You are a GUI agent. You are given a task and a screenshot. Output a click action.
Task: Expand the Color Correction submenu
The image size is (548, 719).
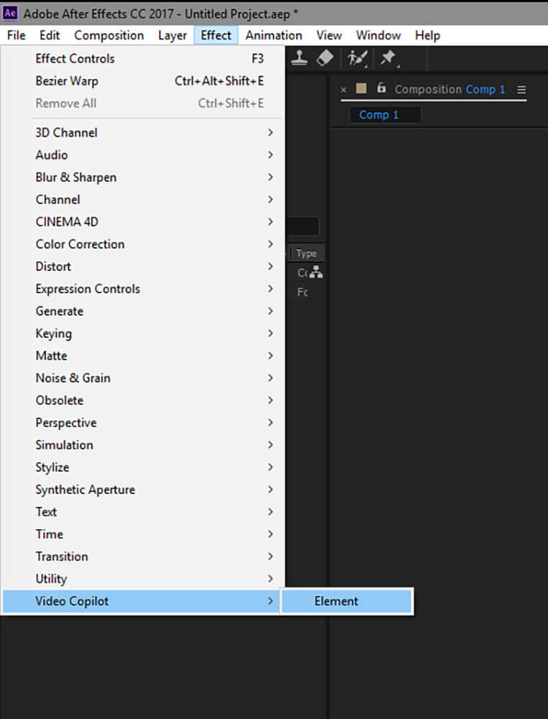[143, 244]
